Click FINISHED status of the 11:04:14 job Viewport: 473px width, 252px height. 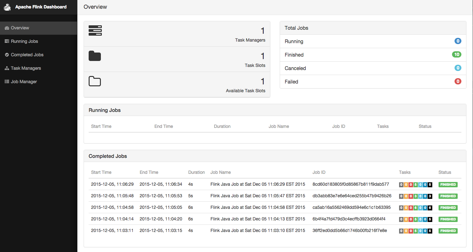pyautogui.click(x=448, y=219)
